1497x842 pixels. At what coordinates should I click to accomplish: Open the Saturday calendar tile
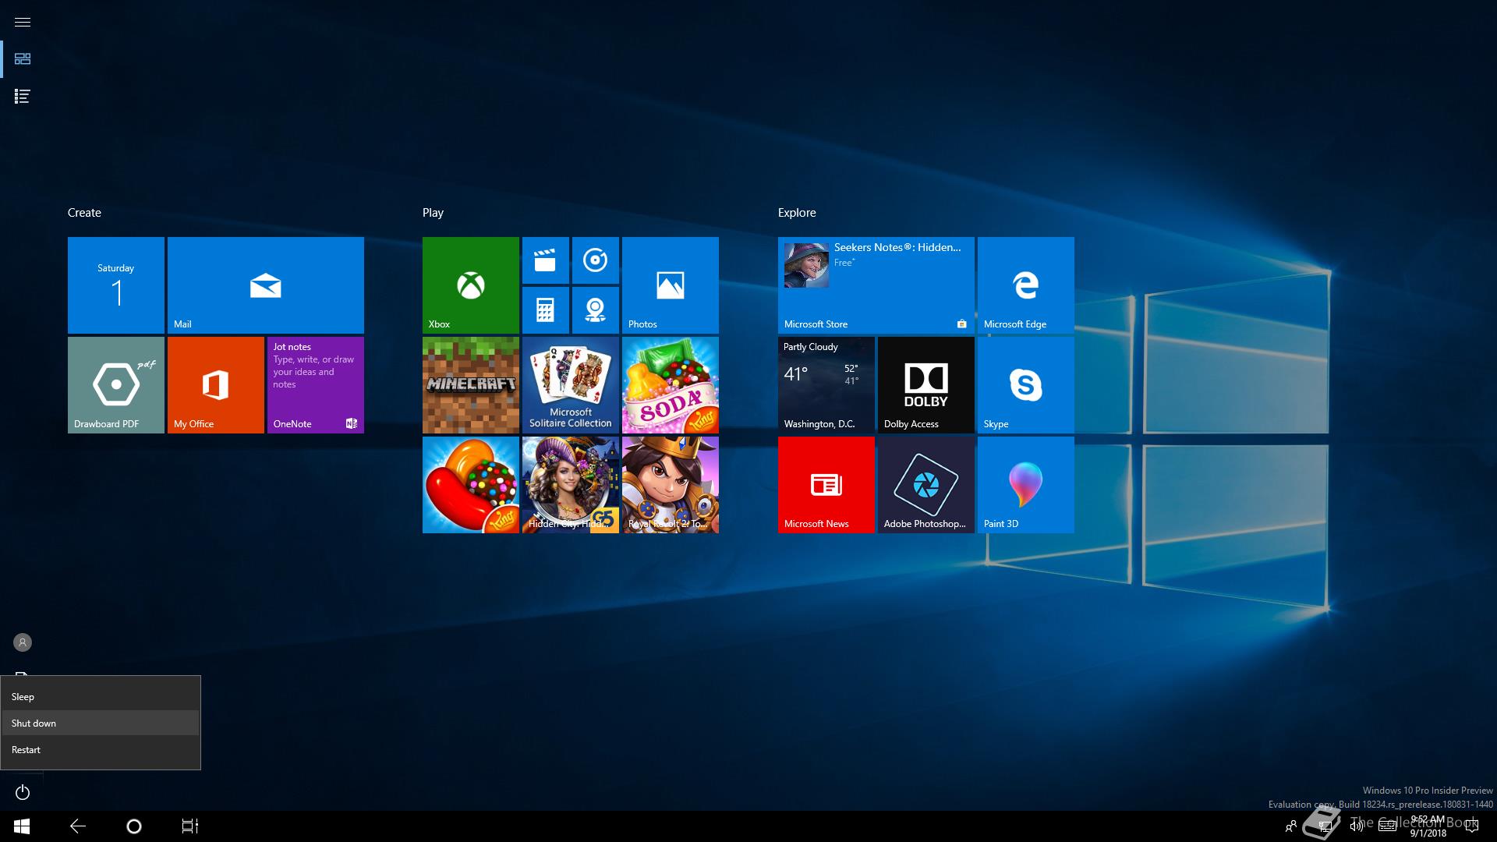[x=116, y=285]
